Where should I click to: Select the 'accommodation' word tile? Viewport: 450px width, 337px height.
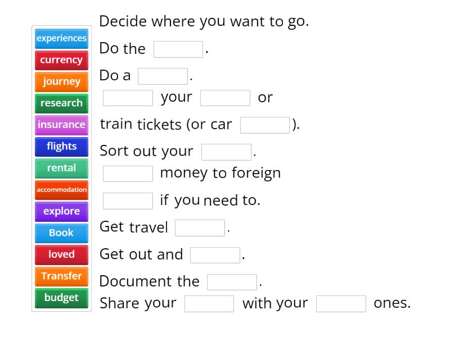[x=61, y=190]
